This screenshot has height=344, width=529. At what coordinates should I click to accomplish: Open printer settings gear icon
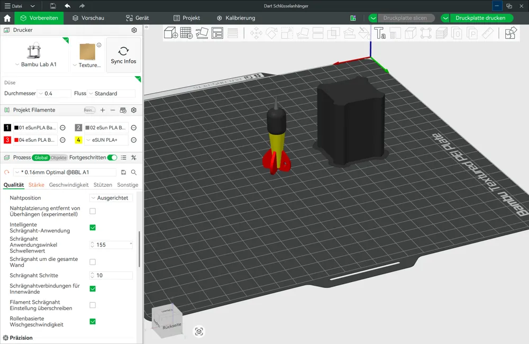click(x=134, y=30)
